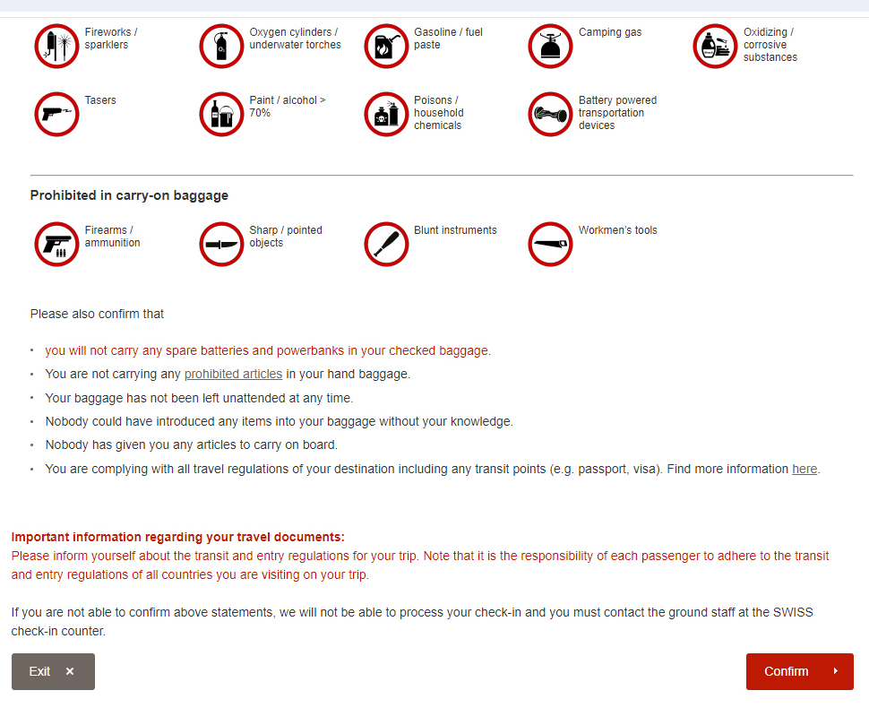Image resolution: width=869 pixels, height=725 pixels.
Task: Open the 'here' travel regulations link
Action: (804, 469)
